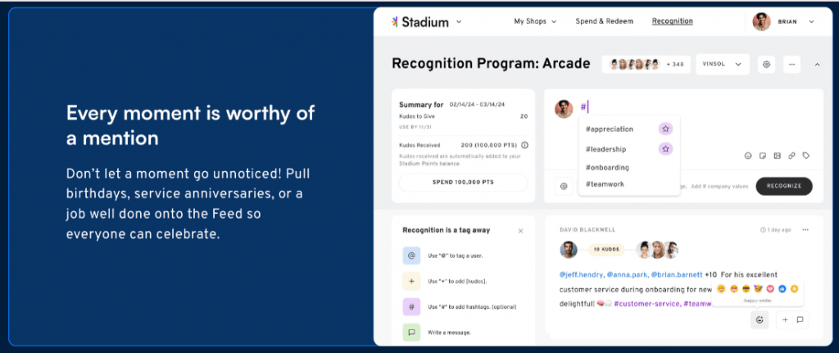
Task: Collapse the Recognition Program header chevron
Action: (817, 65)
